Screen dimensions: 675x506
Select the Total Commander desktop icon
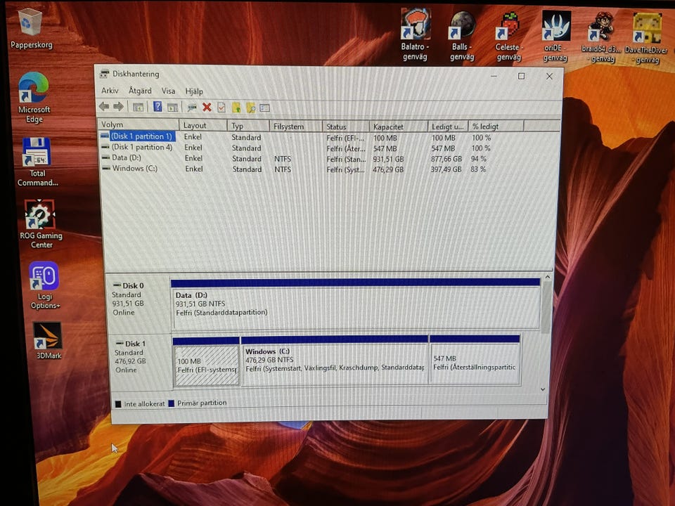37,152
